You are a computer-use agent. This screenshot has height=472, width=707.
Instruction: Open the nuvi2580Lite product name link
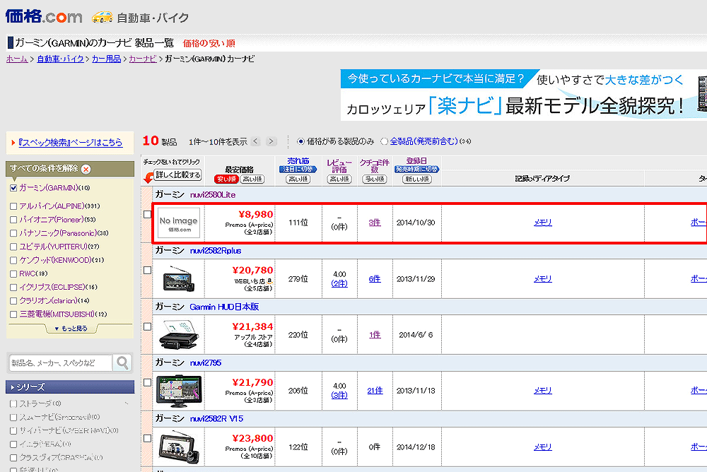pos(213,195)
